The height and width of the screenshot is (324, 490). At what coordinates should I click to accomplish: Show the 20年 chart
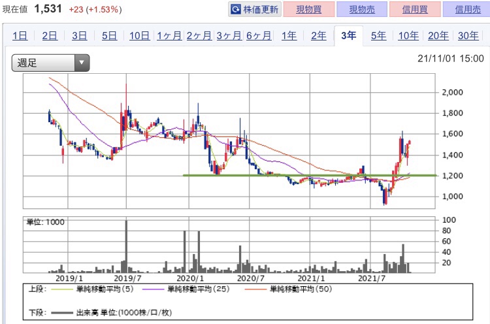pyautogui.click(x=438, y=36)
